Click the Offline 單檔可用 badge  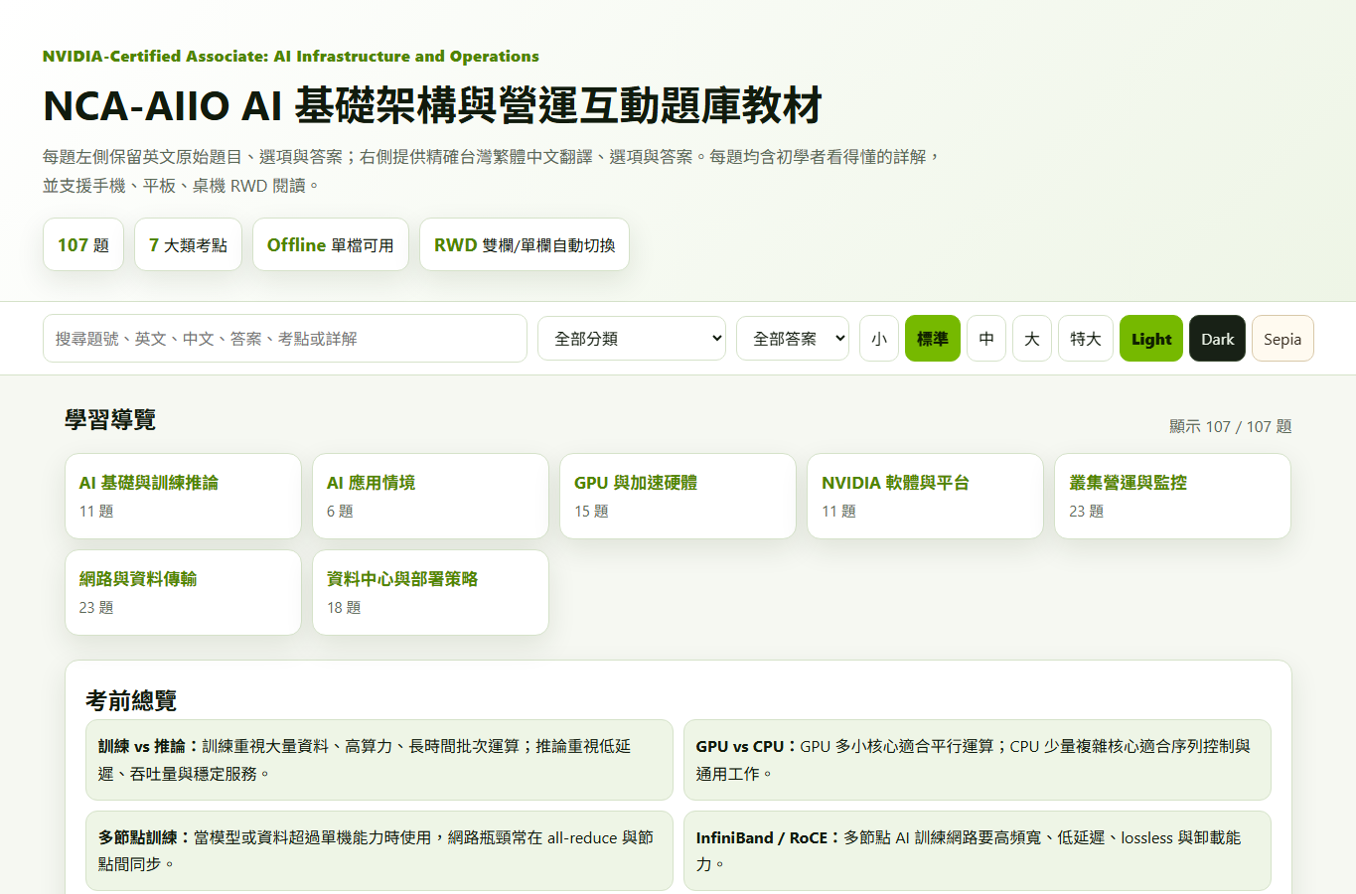(x=331, y=244)
